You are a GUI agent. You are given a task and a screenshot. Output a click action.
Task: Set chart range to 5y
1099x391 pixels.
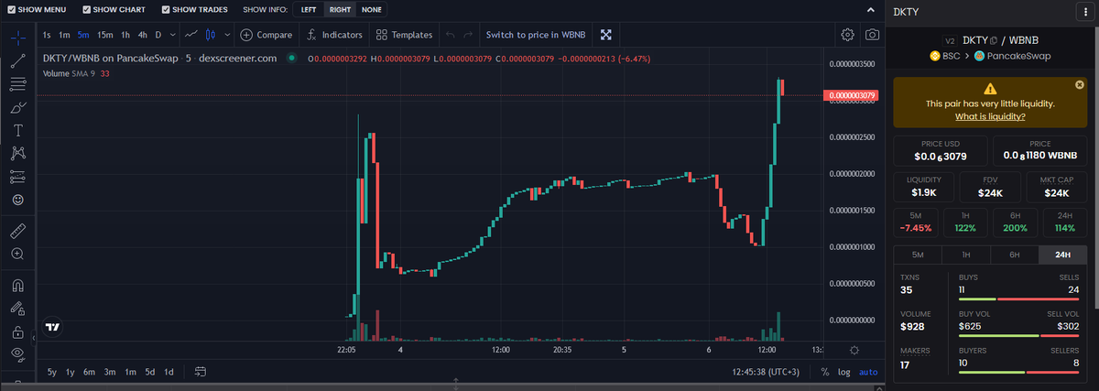pyautogui.click(x=51, y=372)
